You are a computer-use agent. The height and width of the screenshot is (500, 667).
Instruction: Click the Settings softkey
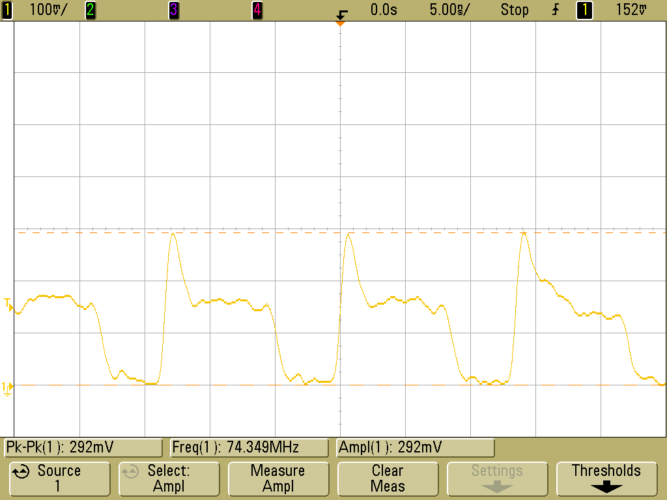coord(497,479)
